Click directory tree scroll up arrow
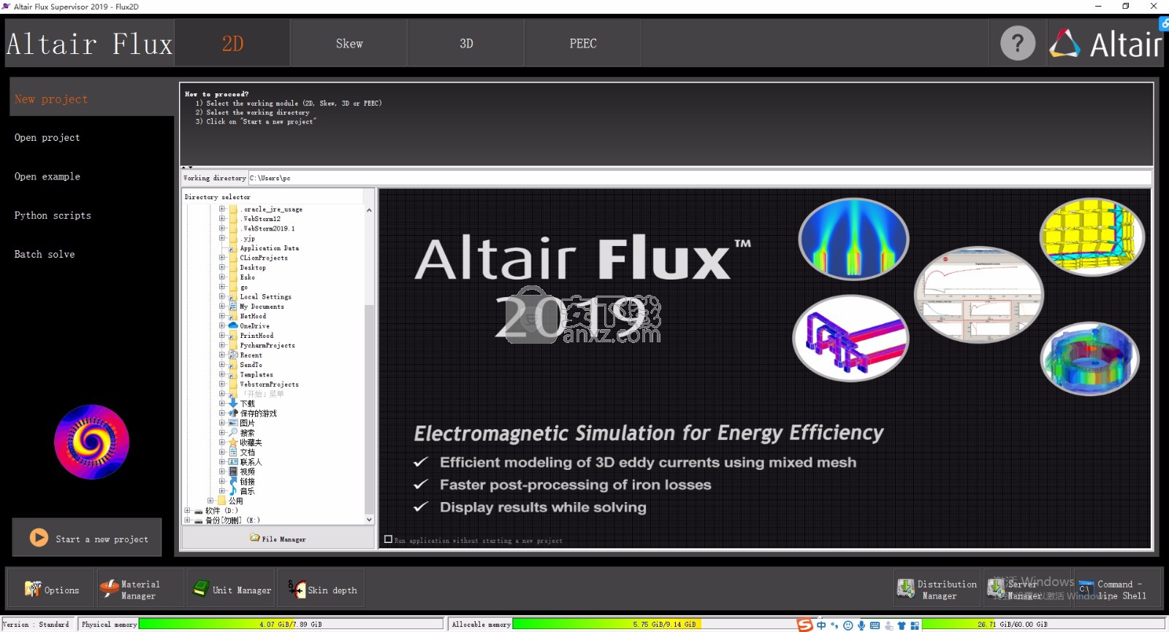Screen dimensions: 1169x632 click(369, 210)
